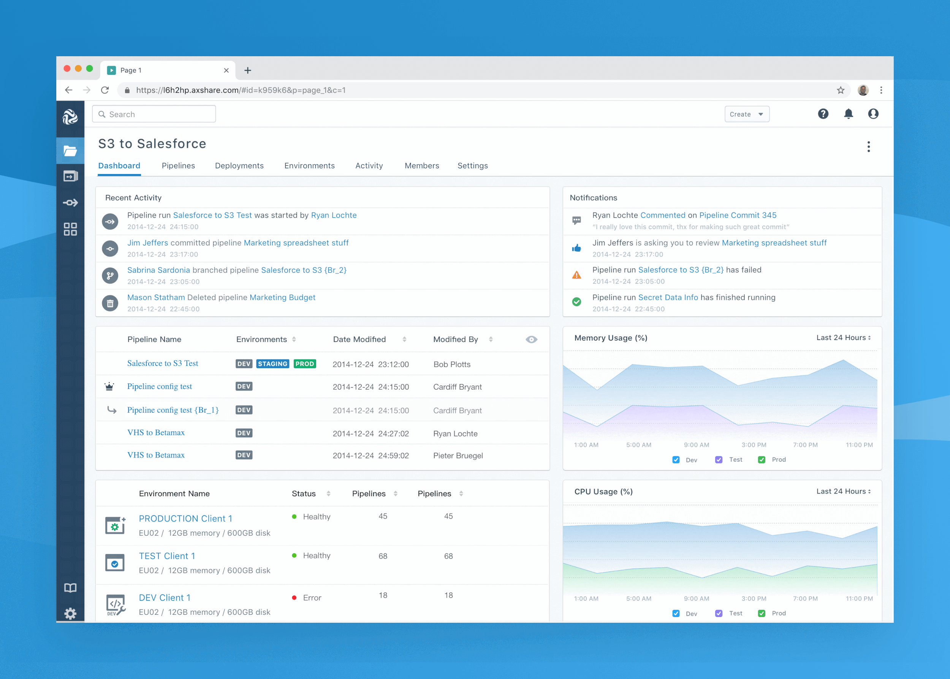Open the documentation book icon in sidebar
Image resolution: width=950 pixels, height=679 pixels.
pyautogui.click(x=70, y=588)
